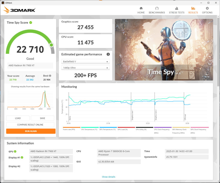
Task: Click the CPU score value 11 475
Action: [x=86, y=43]
